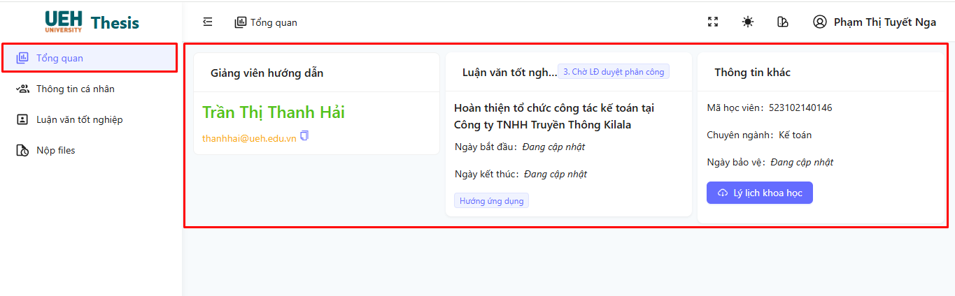Collapse the sidebar with the menu fold icon
The image size is (955, 296).
[x=208, y=22]
